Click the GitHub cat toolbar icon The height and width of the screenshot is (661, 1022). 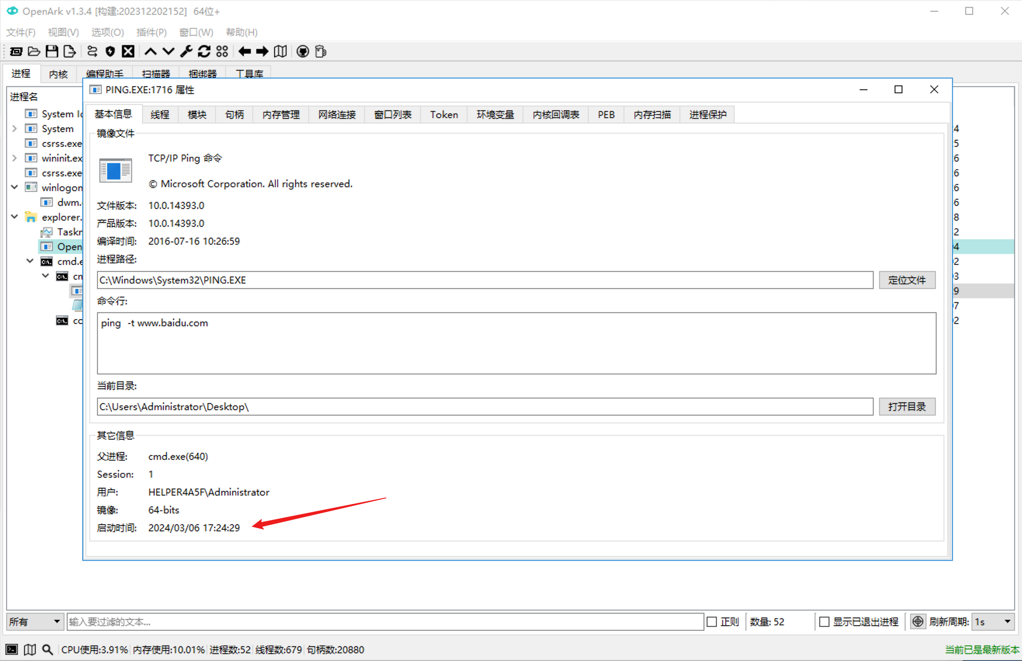(302, 52)
